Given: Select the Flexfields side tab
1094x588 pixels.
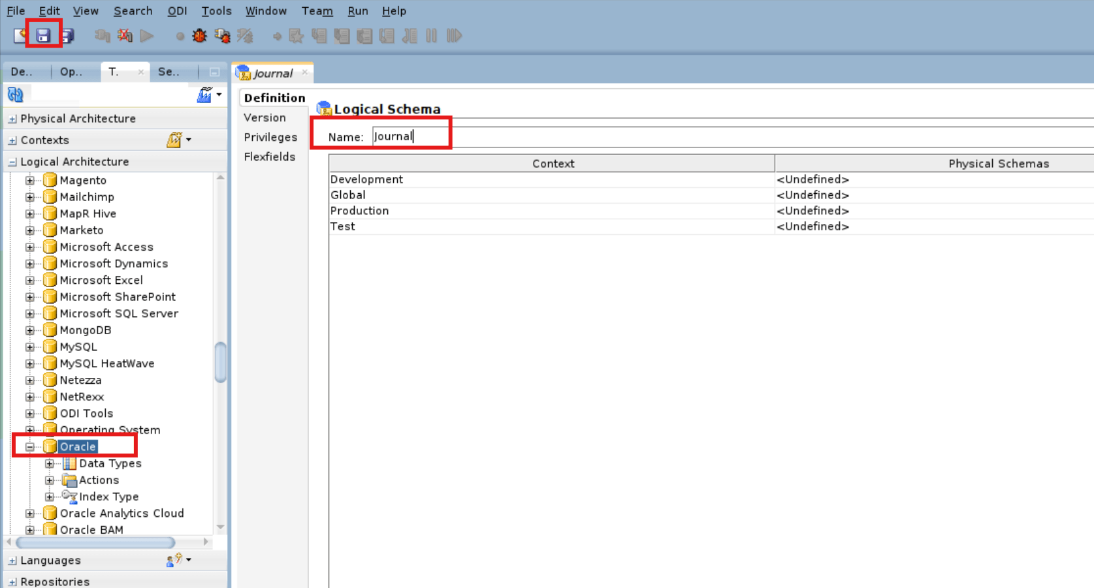Looking at the screenshot, I should click(x=270, y=157).
